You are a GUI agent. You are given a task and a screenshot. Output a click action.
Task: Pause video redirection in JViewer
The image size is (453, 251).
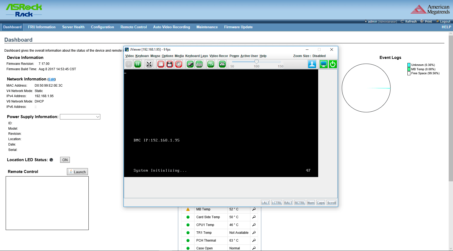(x=138, y=64)
